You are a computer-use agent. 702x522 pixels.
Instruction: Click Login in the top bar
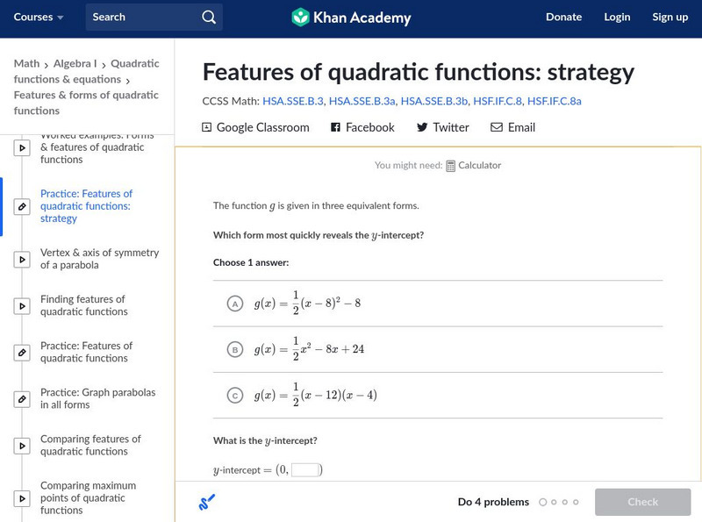click(x=617, y=18)
